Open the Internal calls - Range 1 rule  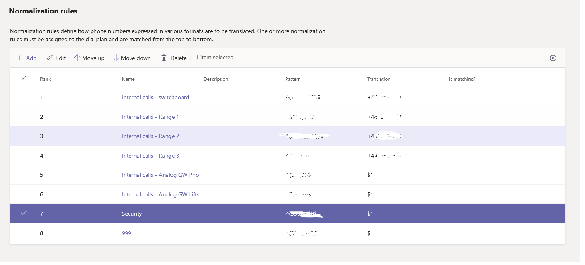[150, 116]
